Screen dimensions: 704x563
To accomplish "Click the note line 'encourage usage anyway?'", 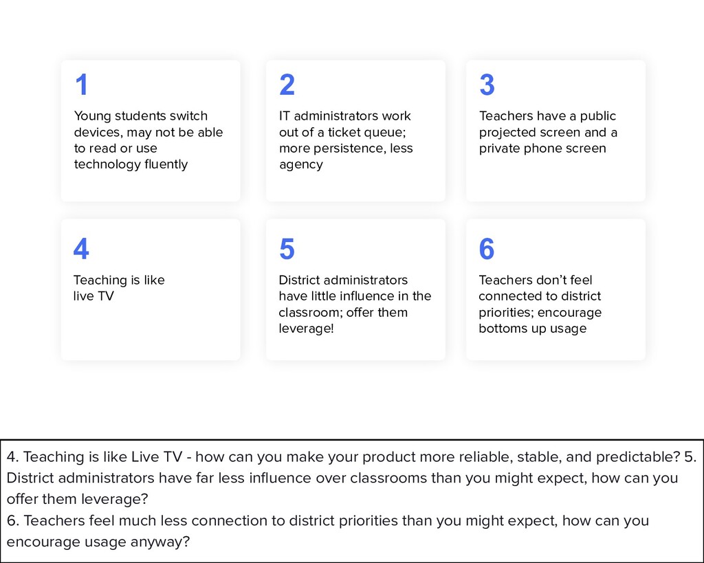I will pos(98,542).
